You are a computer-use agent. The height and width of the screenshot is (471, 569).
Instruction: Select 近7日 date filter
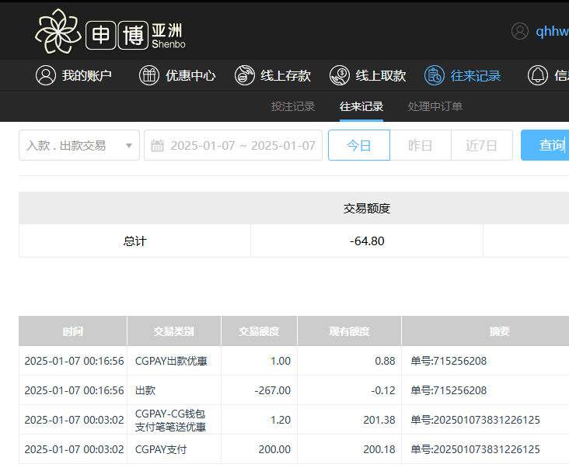[x=481, y=145]
